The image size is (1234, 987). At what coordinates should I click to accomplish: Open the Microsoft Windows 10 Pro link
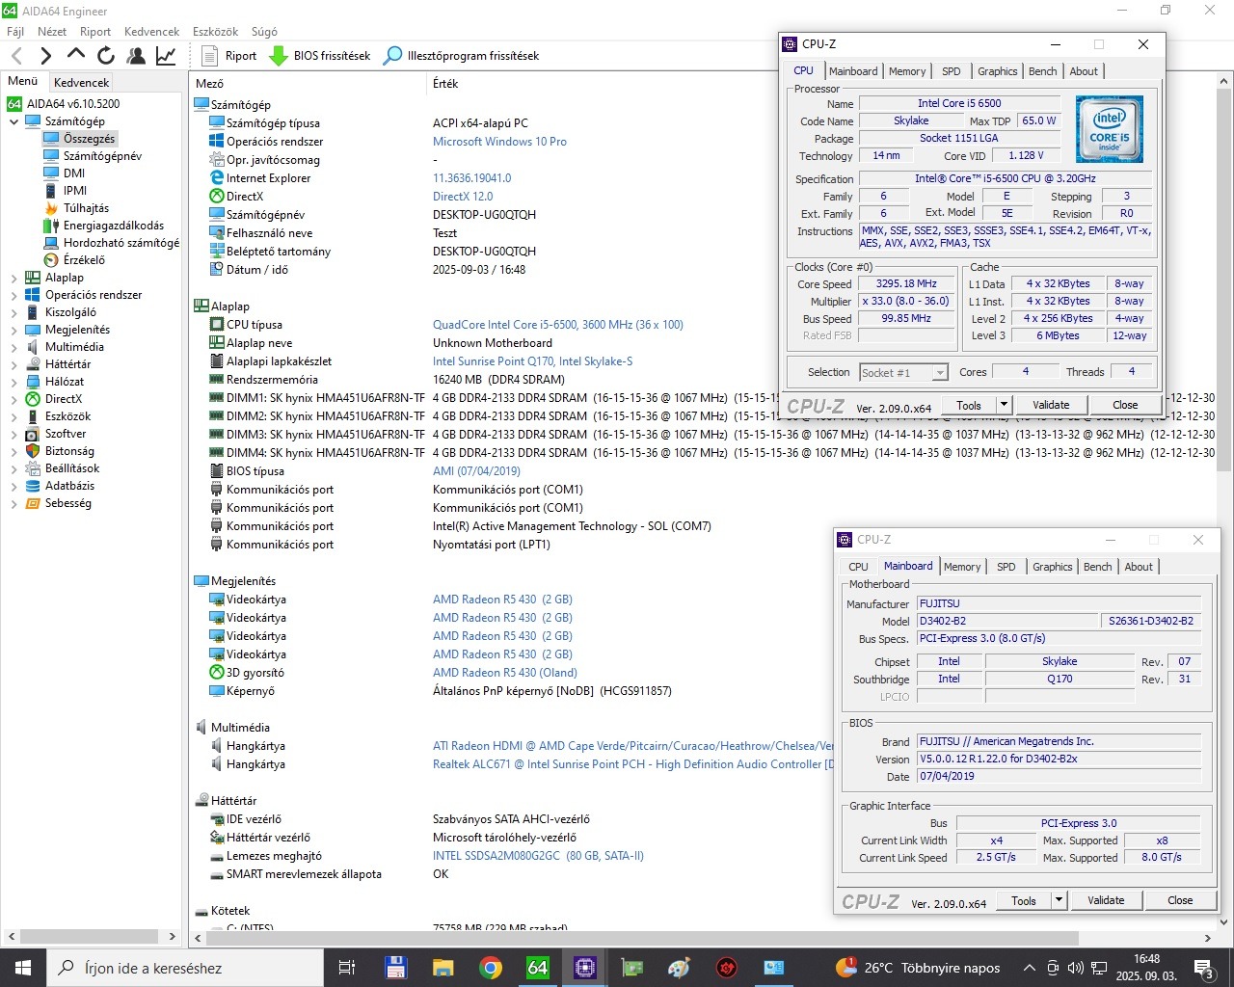(499, 142)
